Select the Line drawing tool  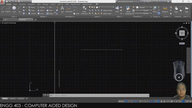pyautogui.click(x=3, y=9)
